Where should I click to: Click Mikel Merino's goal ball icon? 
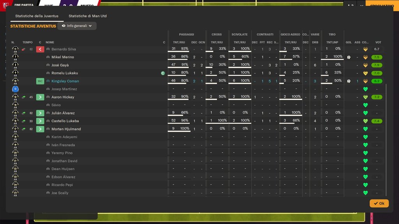click(x=349, y=57)
